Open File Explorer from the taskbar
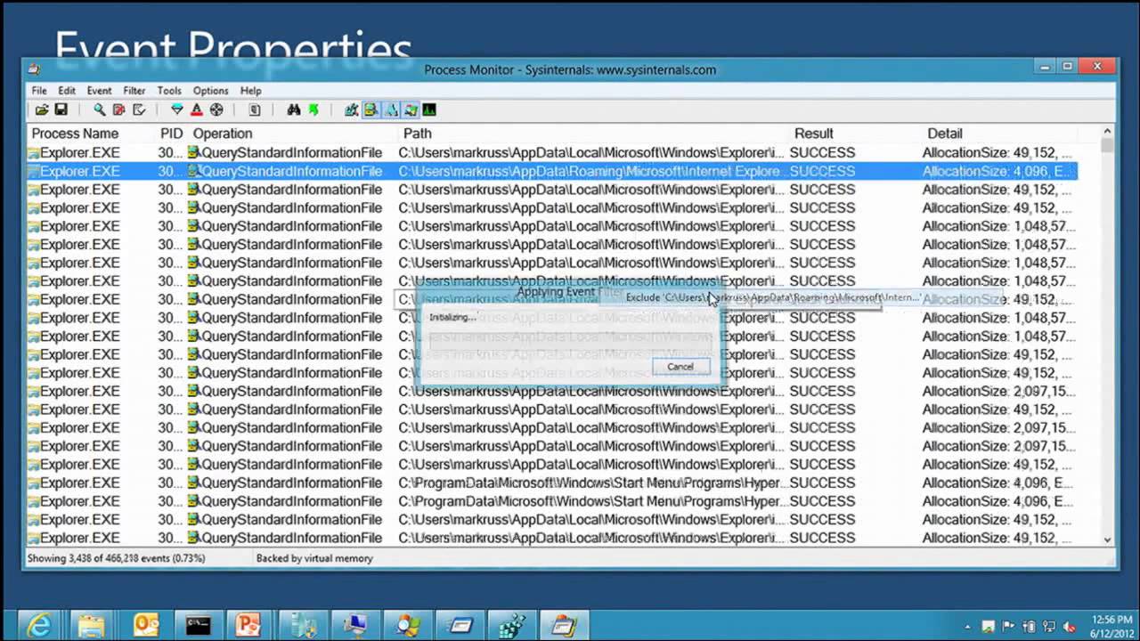 coord(92,625)
